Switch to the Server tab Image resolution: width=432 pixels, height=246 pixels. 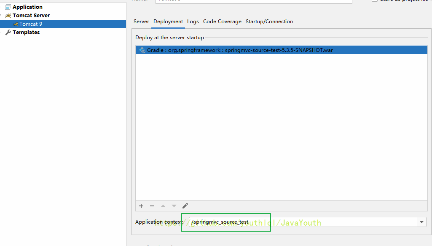[141, 22]
